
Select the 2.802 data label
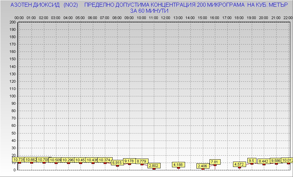(154, 166)
